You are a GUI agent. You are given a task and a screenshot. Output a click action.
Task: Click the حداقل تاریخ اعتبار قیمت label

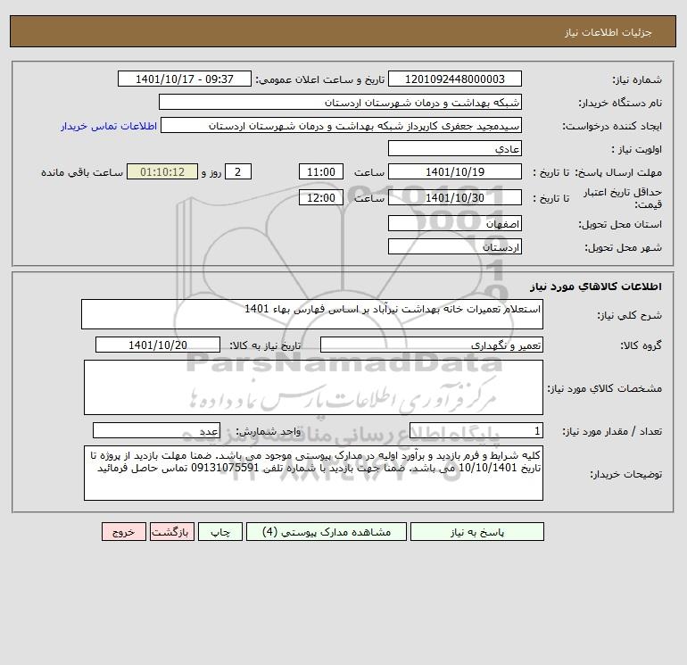623,198
